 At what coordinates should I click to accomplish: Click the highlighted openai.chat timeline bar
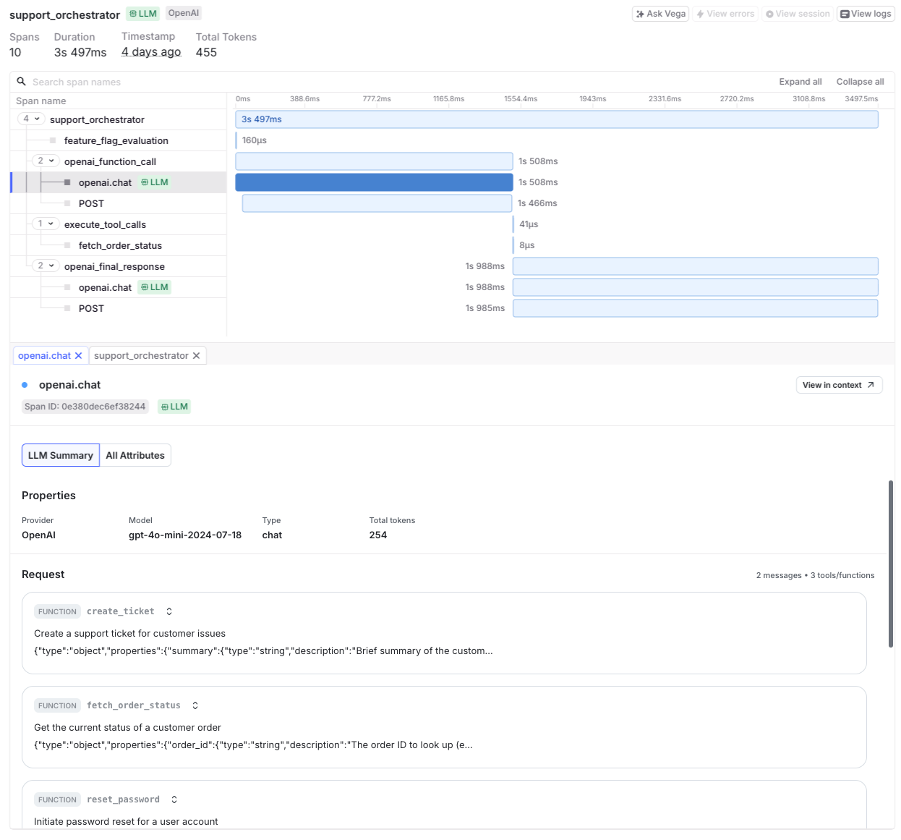click(x=373, y=182)
